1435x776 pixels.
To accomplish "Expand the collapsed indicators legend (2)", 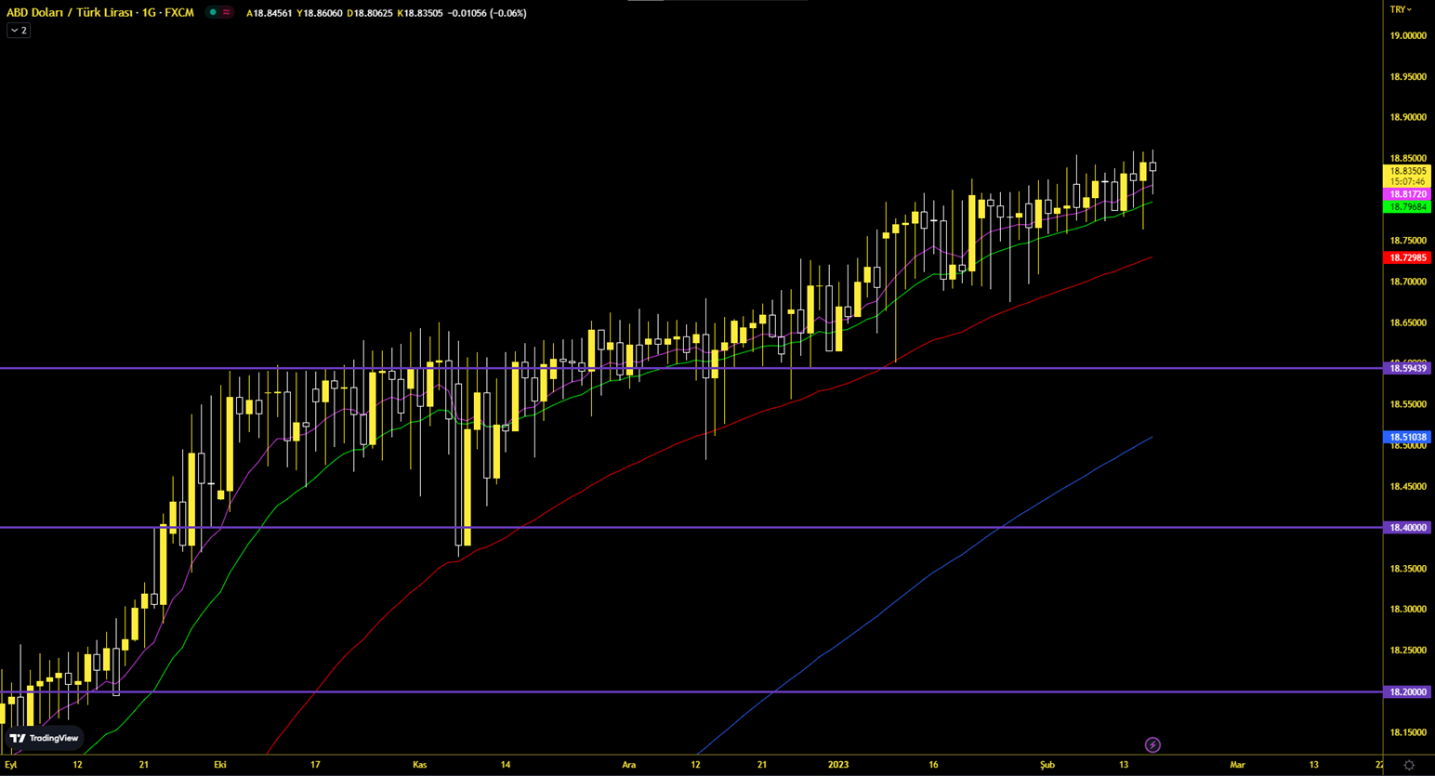I will 19,31.
